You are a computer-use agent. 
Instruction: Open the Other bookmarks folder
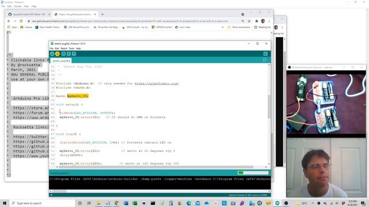(x=239, y=27)
